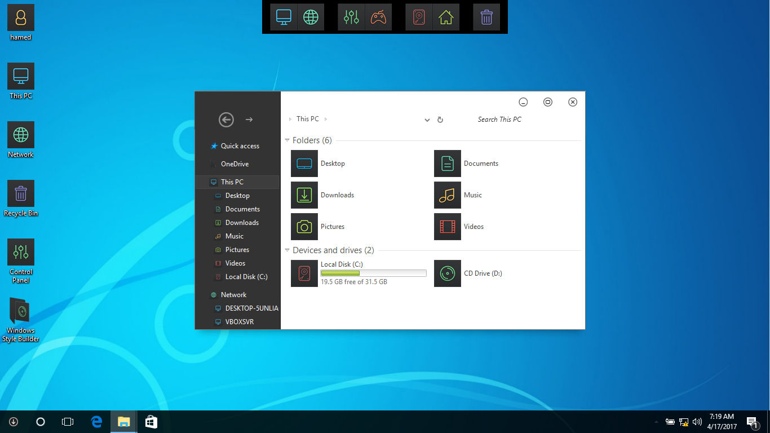Open the Pictures folder with camera icon
This screenshot has height=433, width=770.
pyautogui.click(x=304, y=227)
